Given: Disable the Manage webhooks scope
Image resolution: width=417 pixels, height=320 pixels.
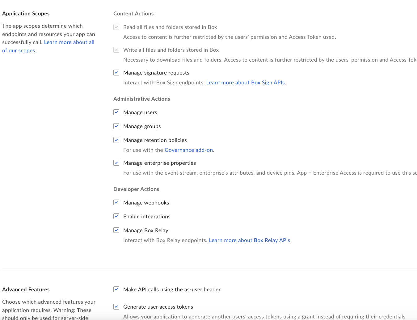Looking at the screenshot, I should (116, 203).
